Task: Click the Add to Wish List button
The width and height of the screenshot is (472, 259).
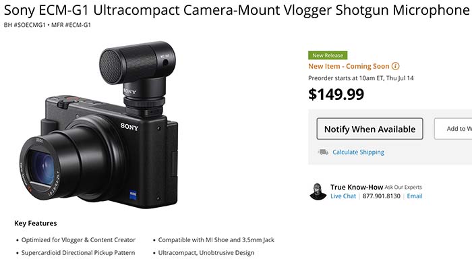Action: pos(453,129)
